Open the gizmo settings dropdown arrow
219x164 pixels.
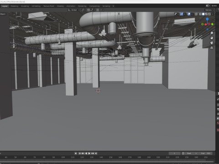coord(185,14)
